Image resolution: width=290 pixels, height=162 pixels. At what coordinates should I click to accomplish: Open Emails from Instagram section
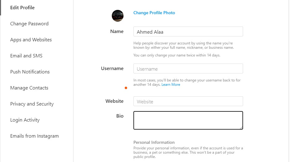pyautogui.click(x=34, y=136)
